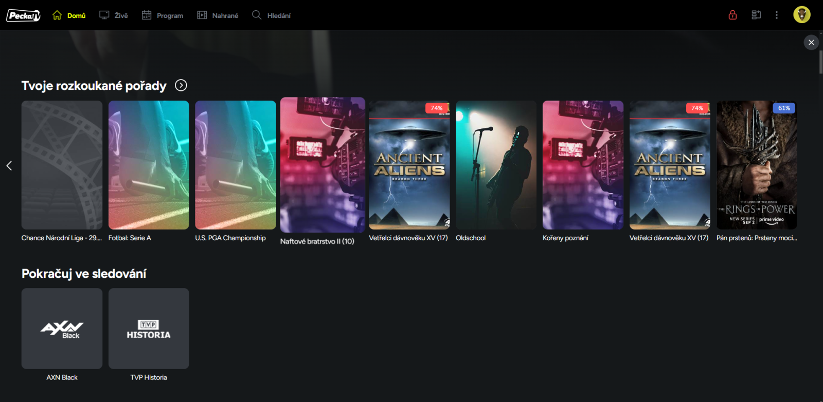
Task: Go to Nahrané recordings
Action: [x=218, y=15]
